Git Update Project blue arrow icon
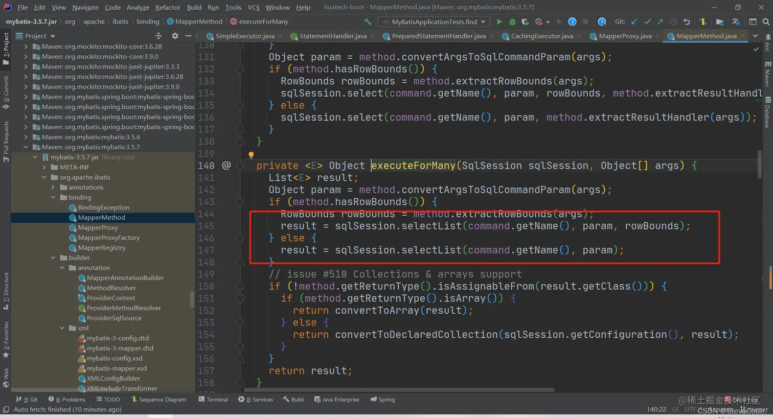 tap(634, 21)
